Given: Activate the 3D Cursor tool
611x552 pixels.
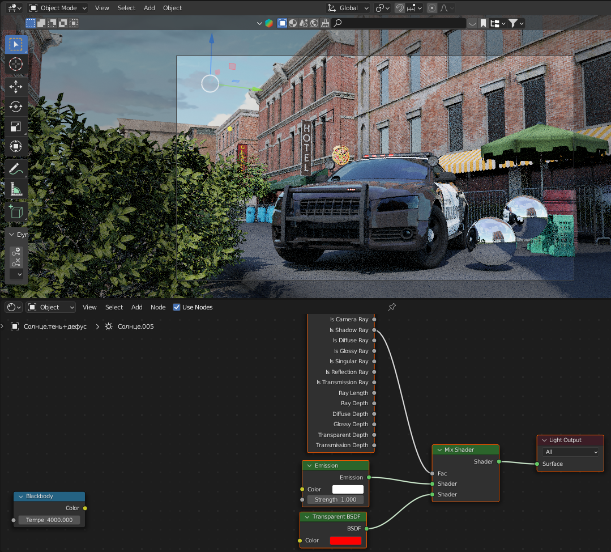Looking at the screenshot, I should 16,64.
